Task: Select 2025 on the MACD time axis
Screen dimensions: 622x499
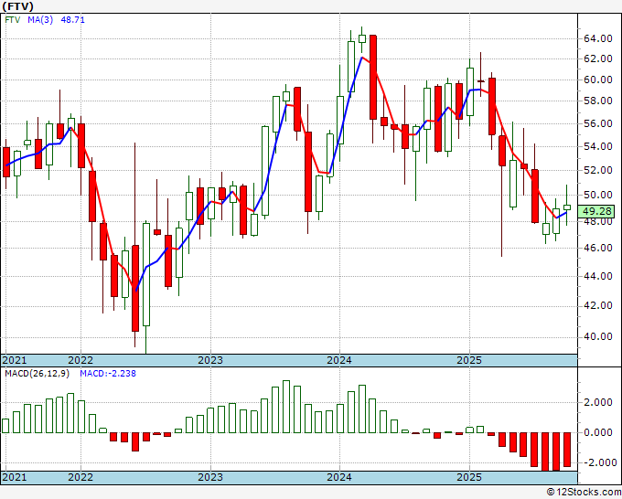Action: pyautogui.click(x=469, y=477)
